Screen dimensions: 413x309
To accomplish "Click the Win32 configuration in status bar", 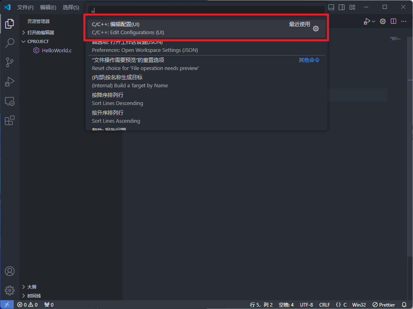I will coord(359,305).
